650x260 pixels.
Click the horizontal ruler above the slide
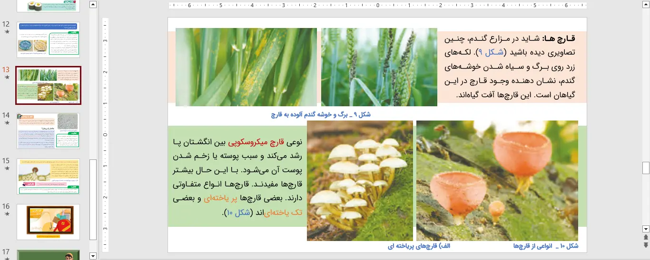pos(377,6)
